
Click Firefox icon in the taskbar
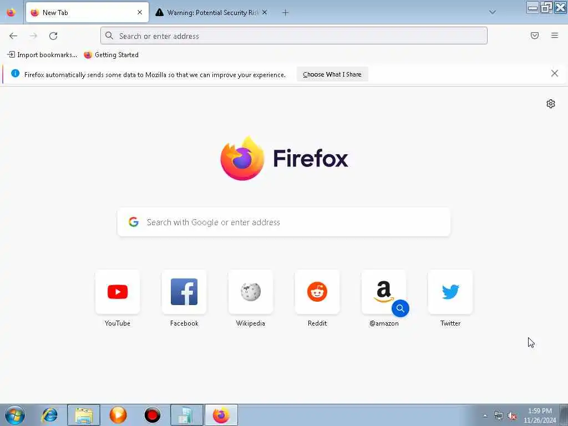pos(221,415)
